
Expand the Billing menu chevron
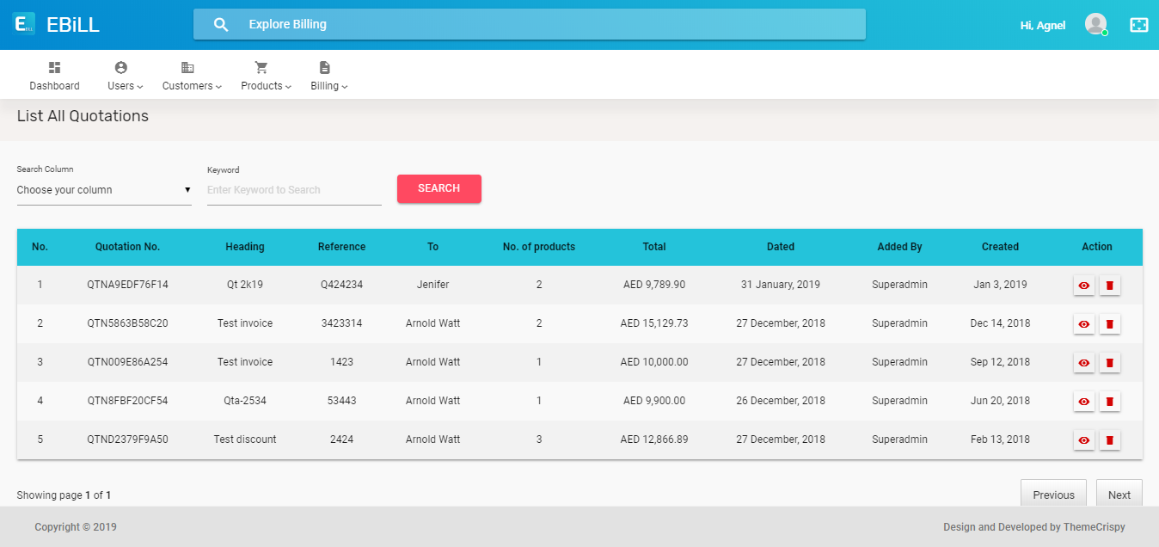pyautogui.click(x=344, y=86)
